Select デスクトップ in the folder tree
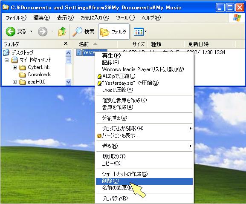 (22, 53)
